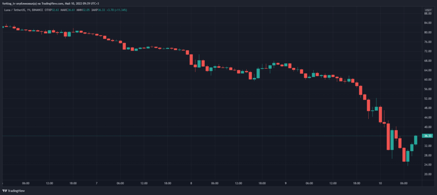437x195 pixels.
Task: Click the 48.00 level on price axis
Action: [x=427, y=108]
